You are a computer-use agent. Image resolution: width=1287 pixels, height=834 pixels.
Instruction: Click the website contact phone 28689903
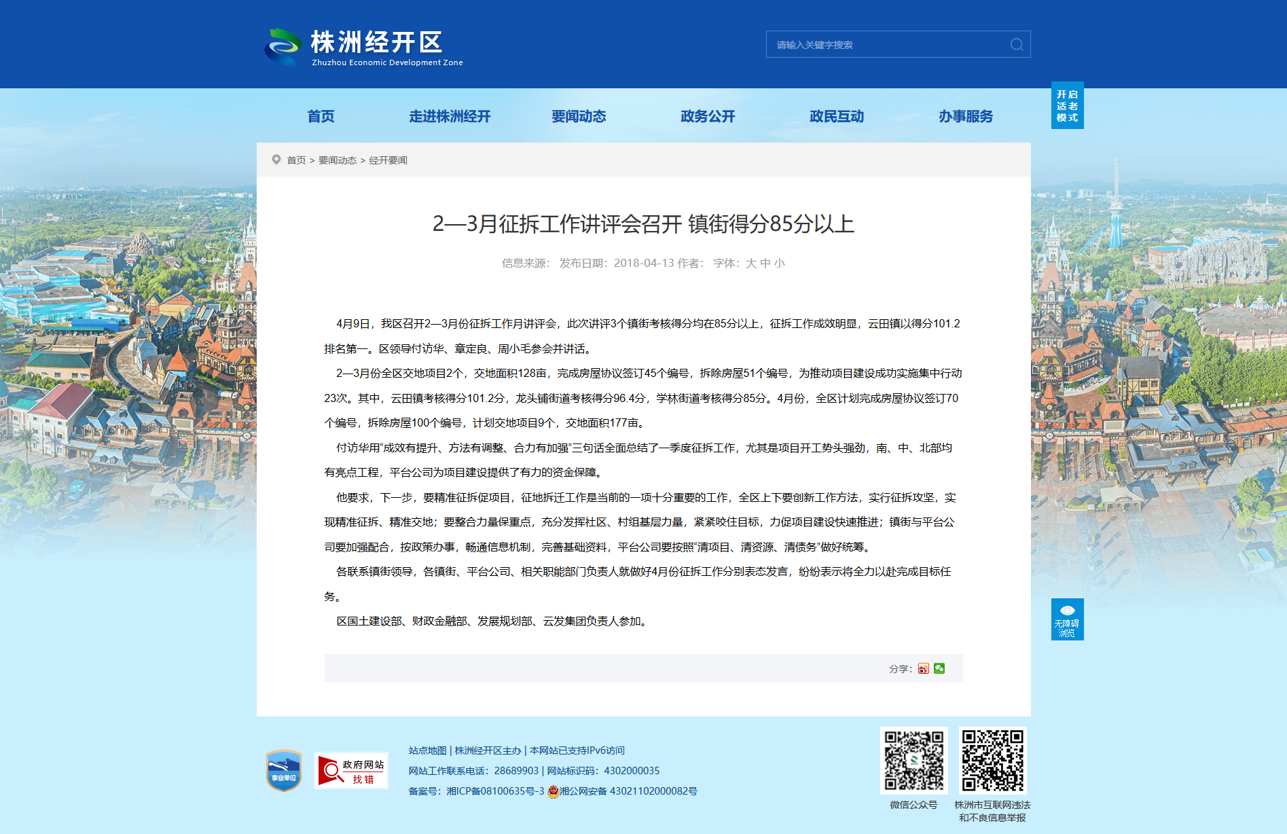[516, 771]
